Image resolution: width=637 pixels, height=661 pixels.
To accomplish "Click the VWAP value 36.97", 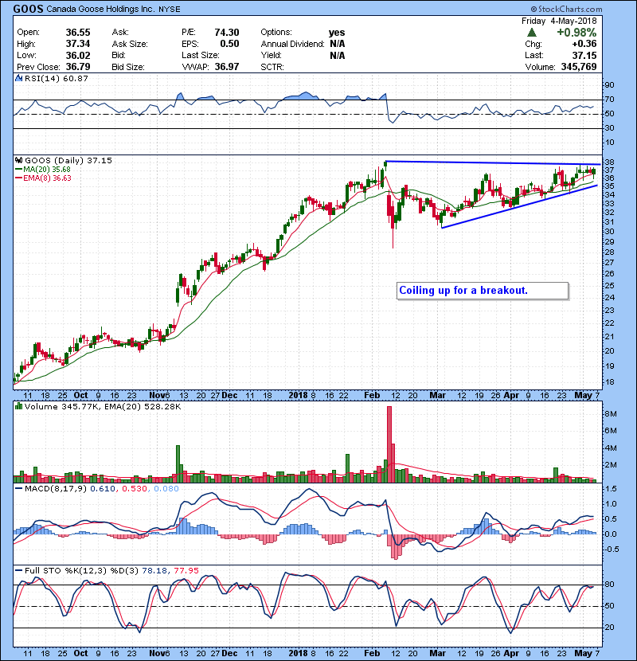I will point(227,67).
